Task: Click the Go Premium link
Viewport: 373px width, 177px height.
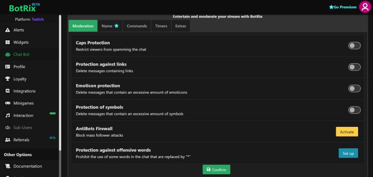Action: coord(343,7)
